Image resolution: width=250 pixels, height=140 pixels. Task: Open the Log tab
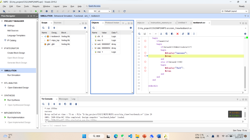click(73, 99)
